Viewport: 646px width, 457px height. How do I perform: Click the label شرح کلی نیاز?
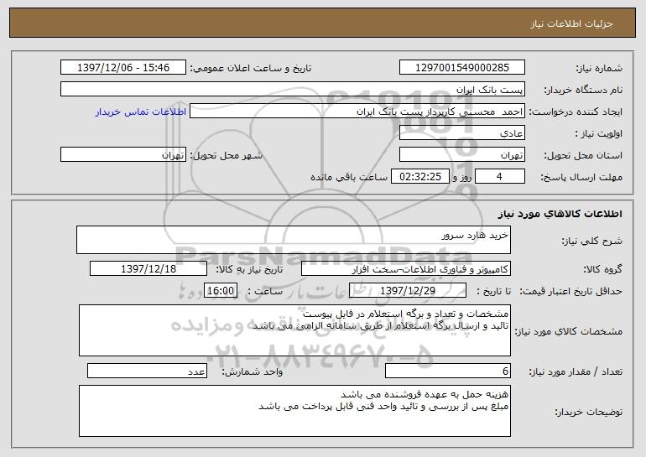[x=592, y=241]
